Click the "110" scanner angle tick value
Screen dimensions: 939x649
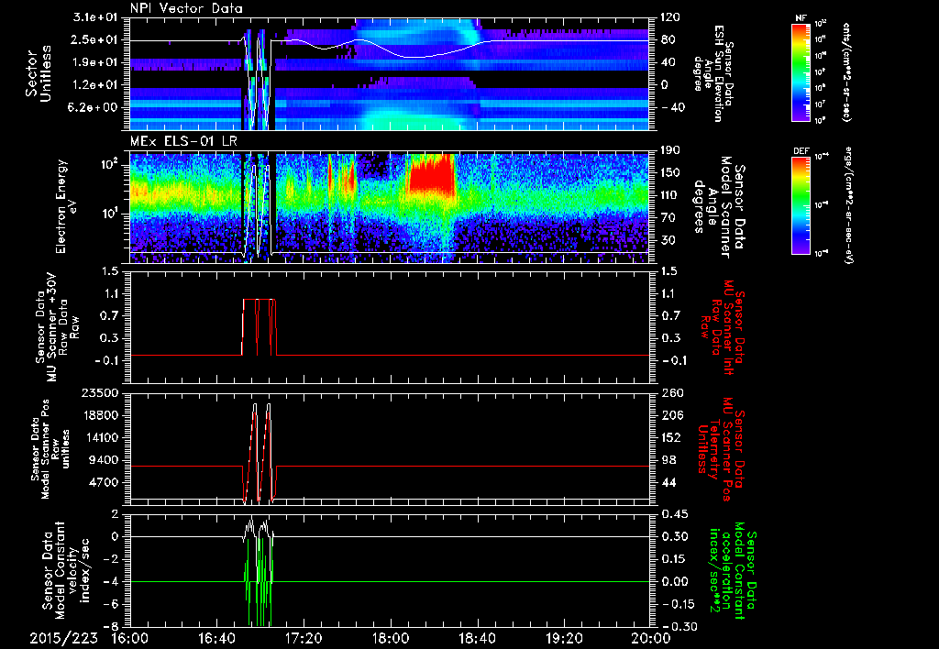point(670,195)
